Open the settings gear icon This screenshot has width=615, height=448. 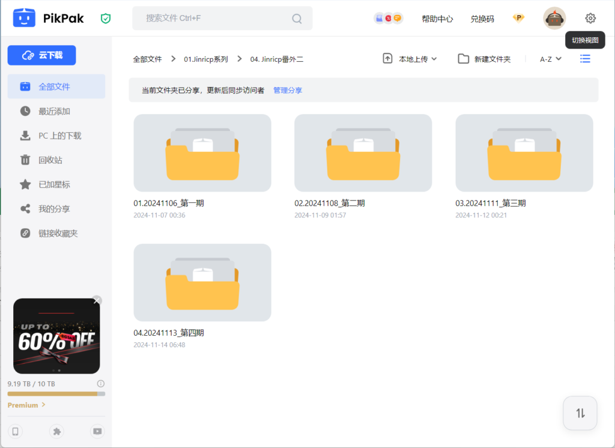click(590, 19)
